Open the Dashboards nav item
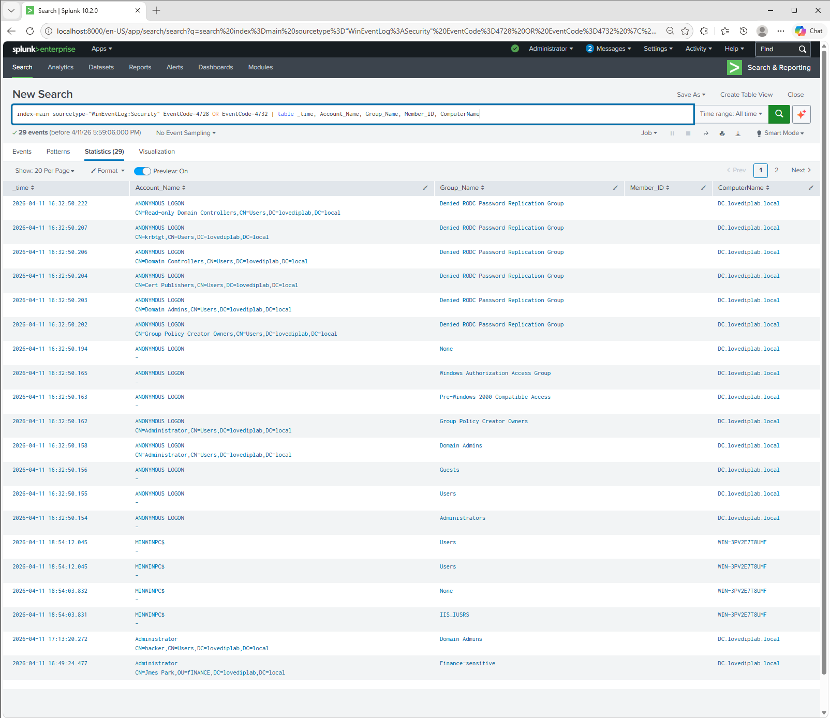 215,67
